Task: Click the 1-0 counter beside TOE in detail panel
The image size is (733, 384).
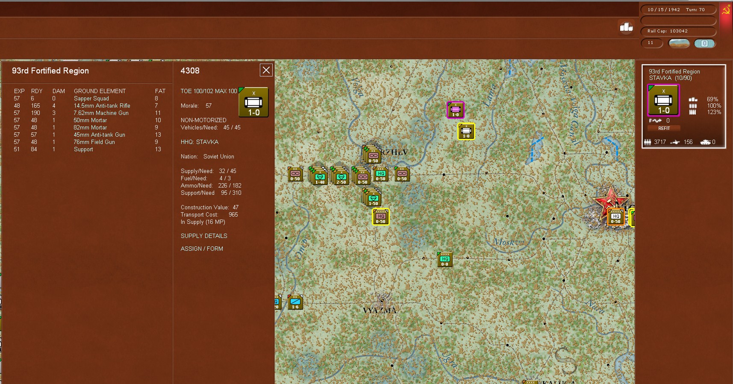Action: point(253,102)
